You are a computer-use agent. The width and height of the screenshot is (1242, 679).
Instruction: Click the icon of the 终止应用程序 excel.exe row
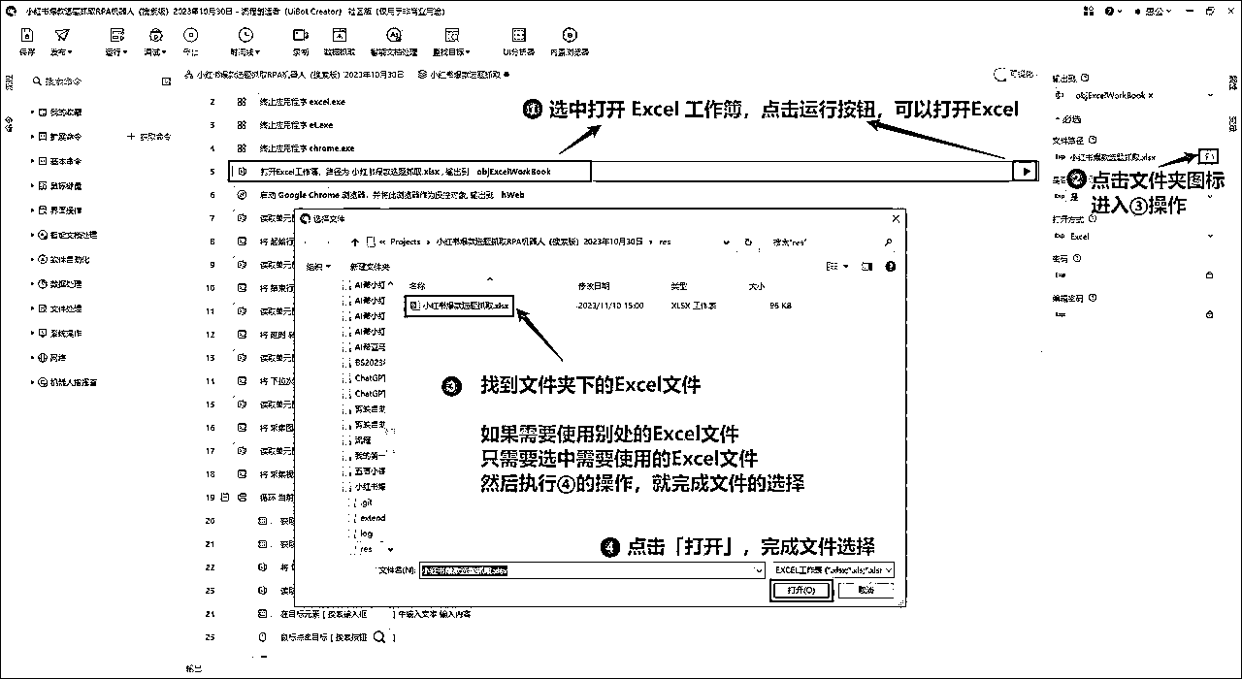point(242,102)
